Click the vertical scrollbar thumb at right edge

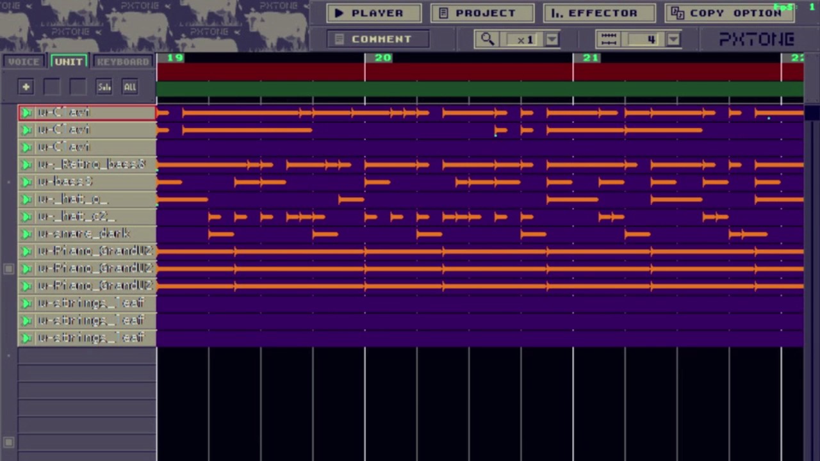(x=812, y=113)
